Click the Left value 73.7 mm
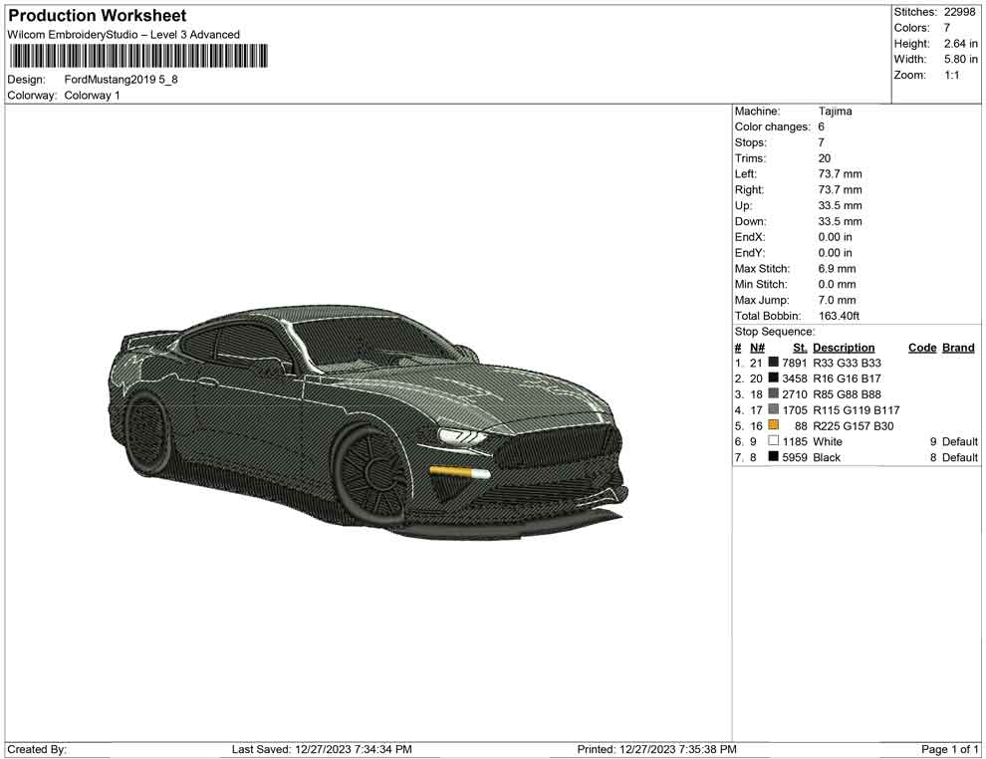 coord(841,174)
